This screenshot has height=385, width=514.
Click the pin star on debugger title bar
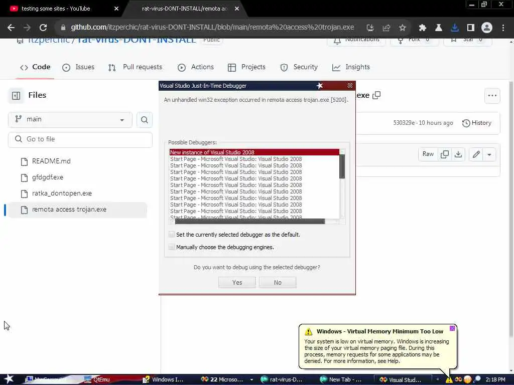pyautogui.click(x=320, y=85)
